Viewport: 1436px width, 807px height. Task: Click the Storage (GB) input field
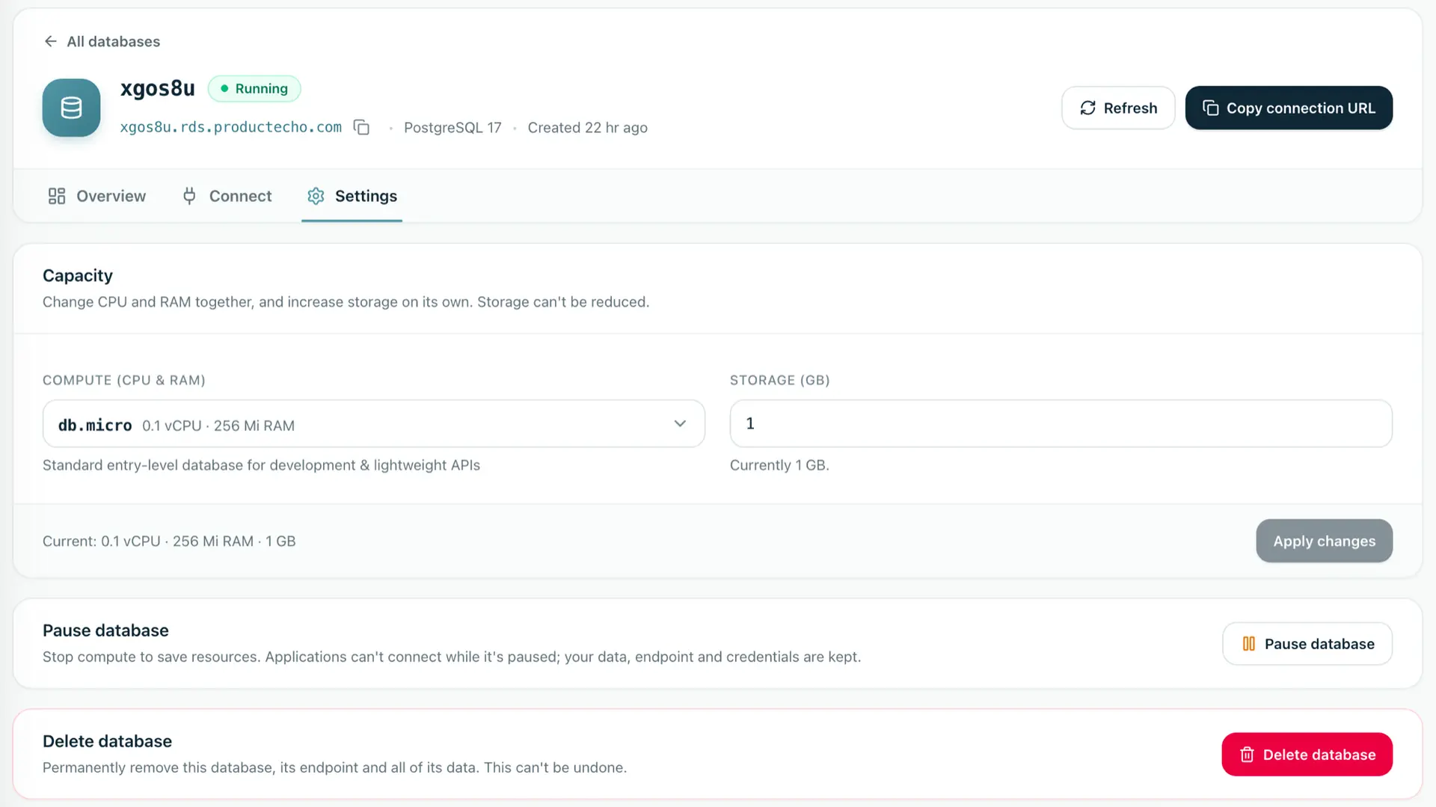[1061, 423]
